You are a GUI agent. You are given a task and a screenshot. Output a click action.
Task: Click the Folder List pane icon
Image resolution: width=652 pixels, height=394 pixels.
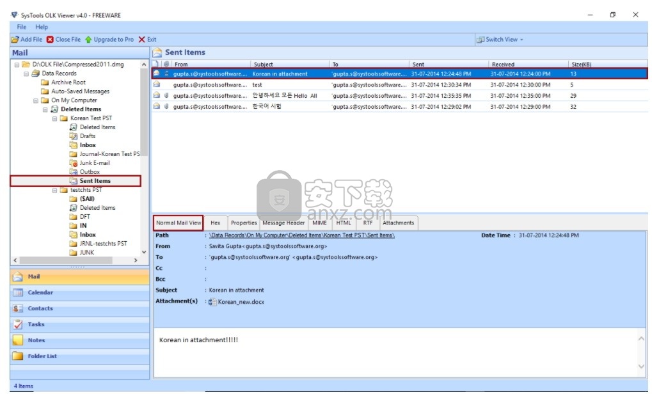tap(18, 356)
